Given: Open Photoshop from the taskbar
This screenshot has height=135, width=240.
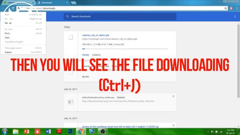Looking at the screenshot, I should pos(70,132).
